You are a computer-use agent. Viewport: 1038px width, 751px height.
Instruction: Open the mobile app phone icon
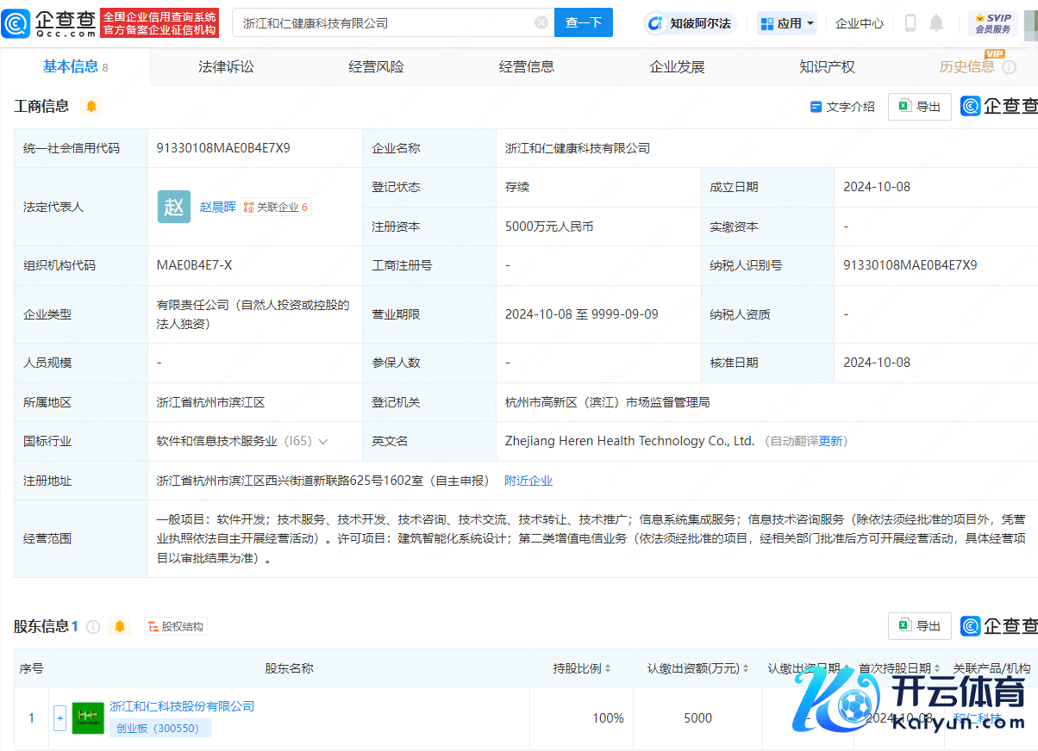coord(910,23)
